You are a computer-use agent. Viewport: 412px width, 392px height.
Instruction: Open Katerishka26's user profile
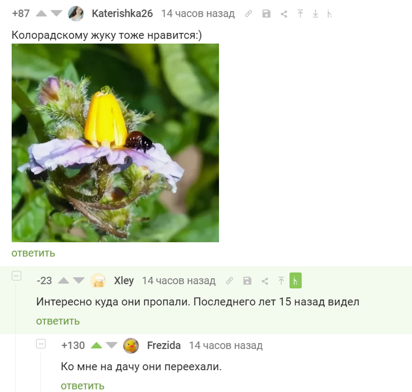pyautogui.click(x=122, y=14)
